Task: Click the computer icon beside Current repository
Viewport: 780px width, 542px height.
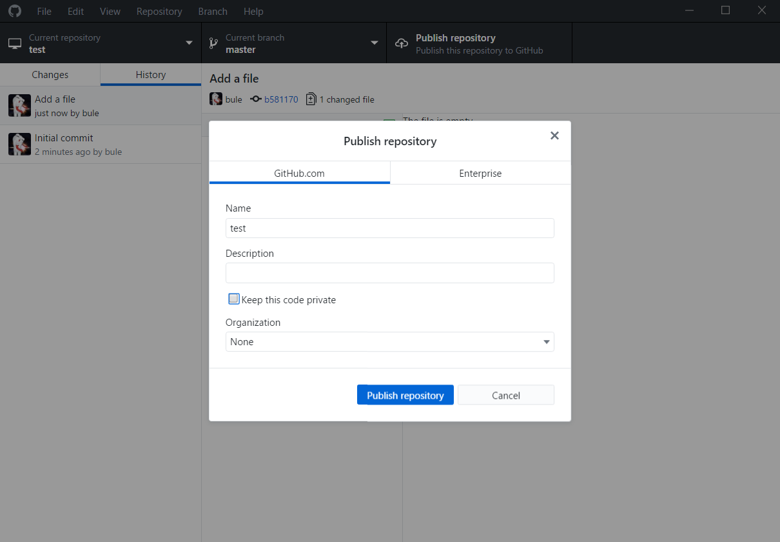Action: pos(15,44)
